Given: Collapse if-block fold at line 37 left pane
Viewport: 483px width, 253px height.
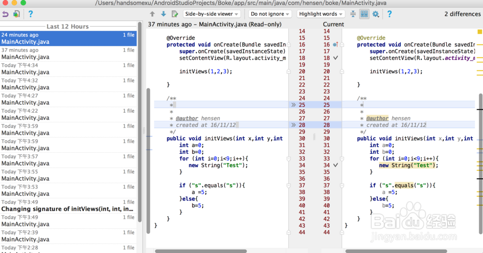Looking at the screenshot, I should point(289,186).
